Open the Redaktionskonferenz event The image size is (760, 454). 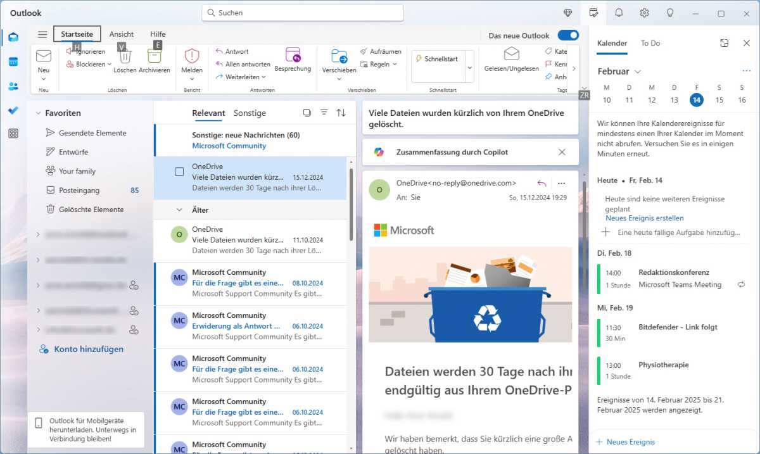click(674, 279)
